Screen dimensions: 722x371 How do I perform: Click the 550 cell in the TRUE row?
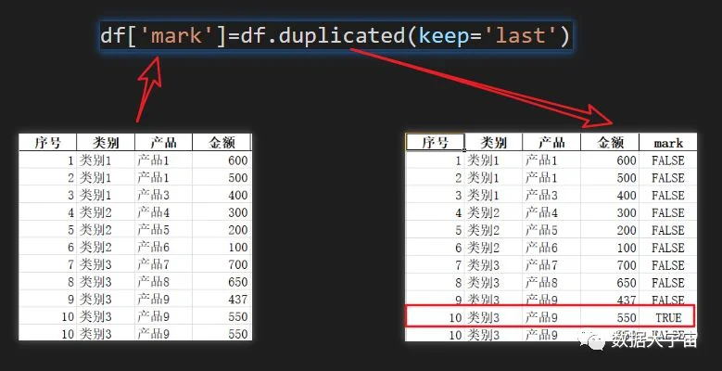pos(610,317)
